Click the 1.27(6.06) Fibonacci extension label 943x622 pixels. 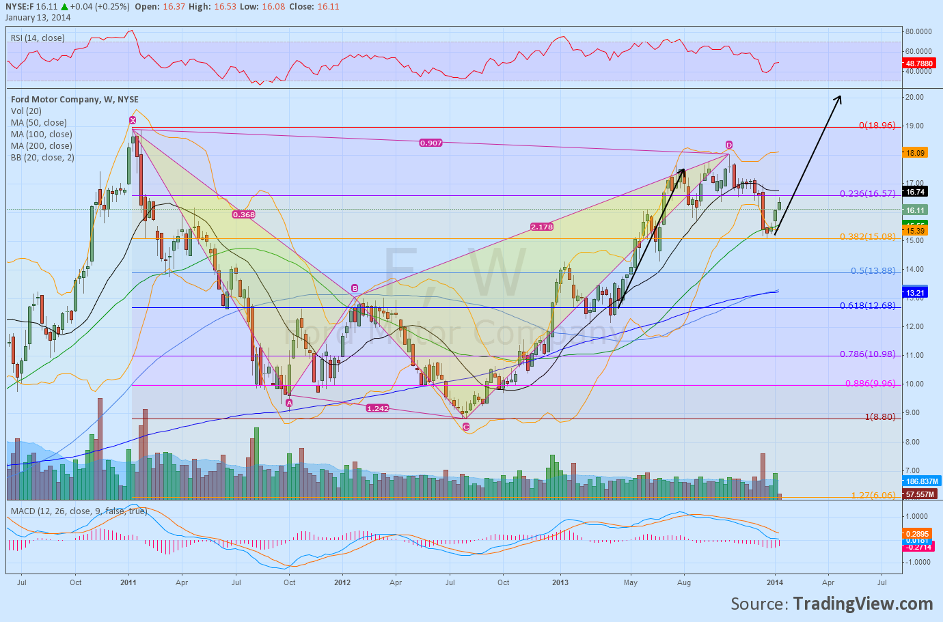pyautogui.click(x=873, y=496)
